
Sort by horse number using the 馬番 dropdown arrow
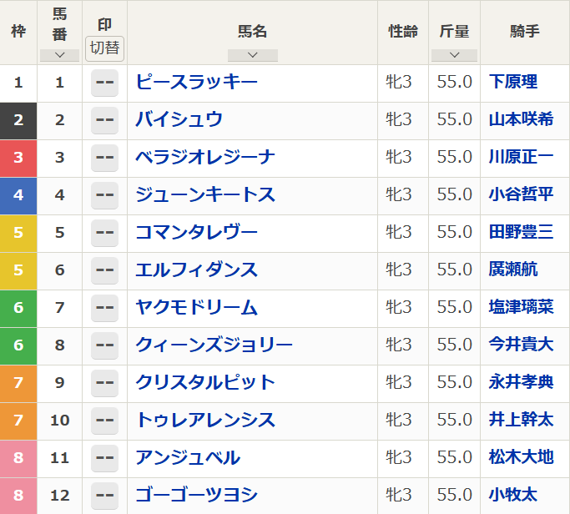coord(59,55)
